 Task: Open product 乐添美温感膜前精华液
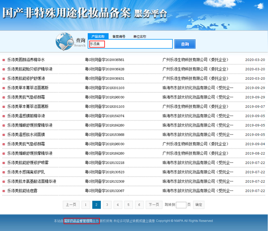click(26, 116)
